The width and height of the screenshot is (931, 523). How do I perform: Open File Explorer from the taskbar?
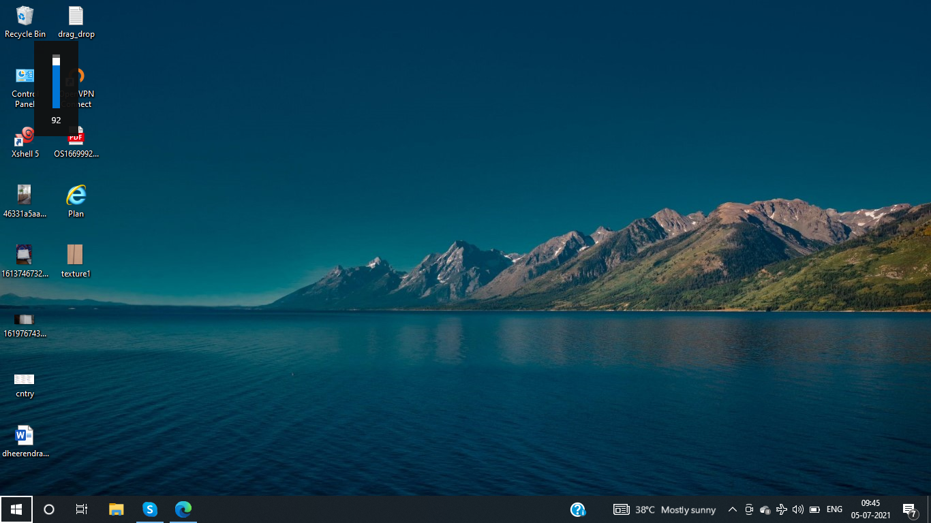(x=117, y=509)
